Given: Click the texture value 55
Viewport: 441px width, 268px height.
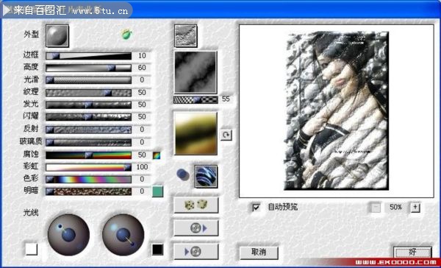Looking at the screenshot, I should pos(226,99).
